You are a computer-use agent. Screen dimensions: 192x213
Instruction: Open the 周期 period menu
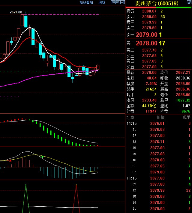click(x=102, y=2)
